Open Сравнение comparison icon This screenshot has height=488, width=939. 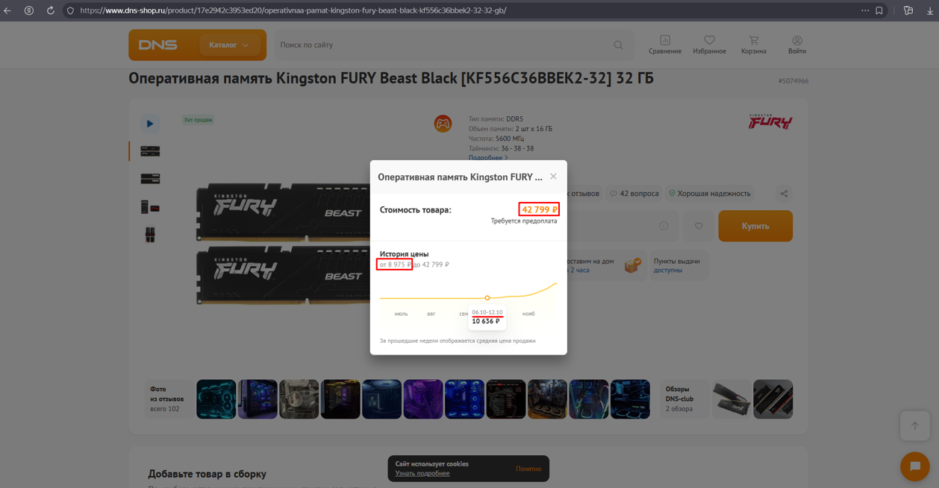[x=664, y=45]
